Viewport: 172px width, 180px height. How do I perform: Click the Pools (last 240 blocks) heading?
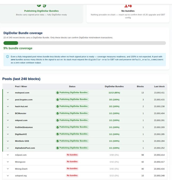[21, 79]
